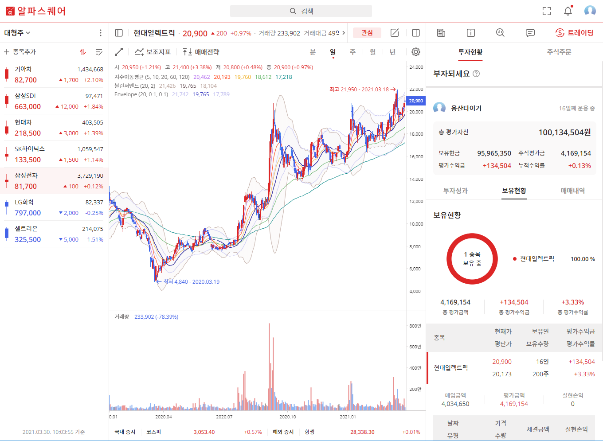The height and width of the screenshot is (441, 603).
Task: Click 종목추가 to add stock
Action: [20, 52]
